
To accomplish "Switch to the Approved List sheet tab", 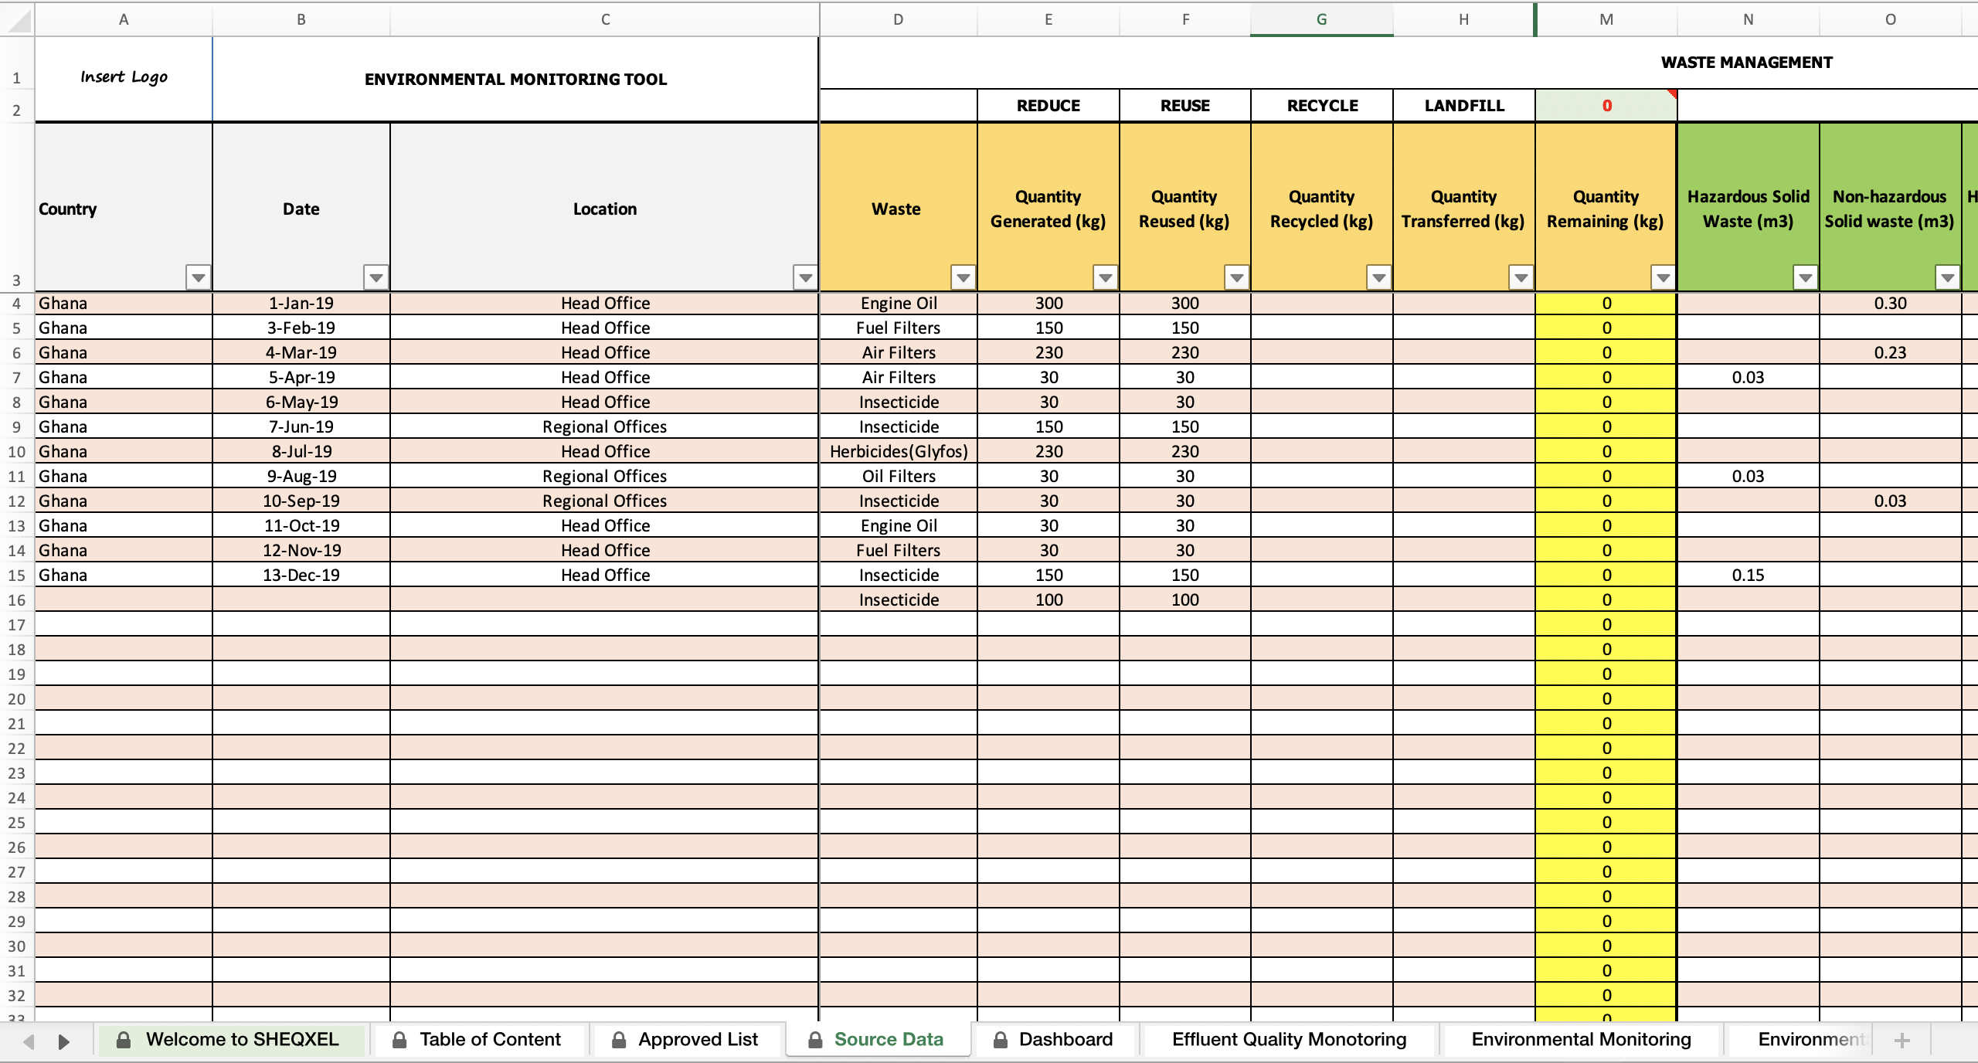I will pyautogui.click(x=686, y=1040).
